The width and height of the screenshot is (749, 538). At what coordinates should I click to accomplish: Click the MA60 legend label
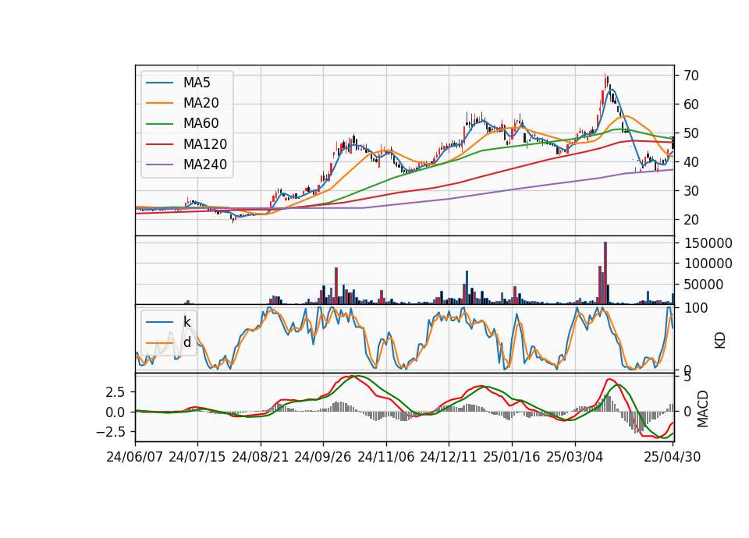tap(201, 123)
